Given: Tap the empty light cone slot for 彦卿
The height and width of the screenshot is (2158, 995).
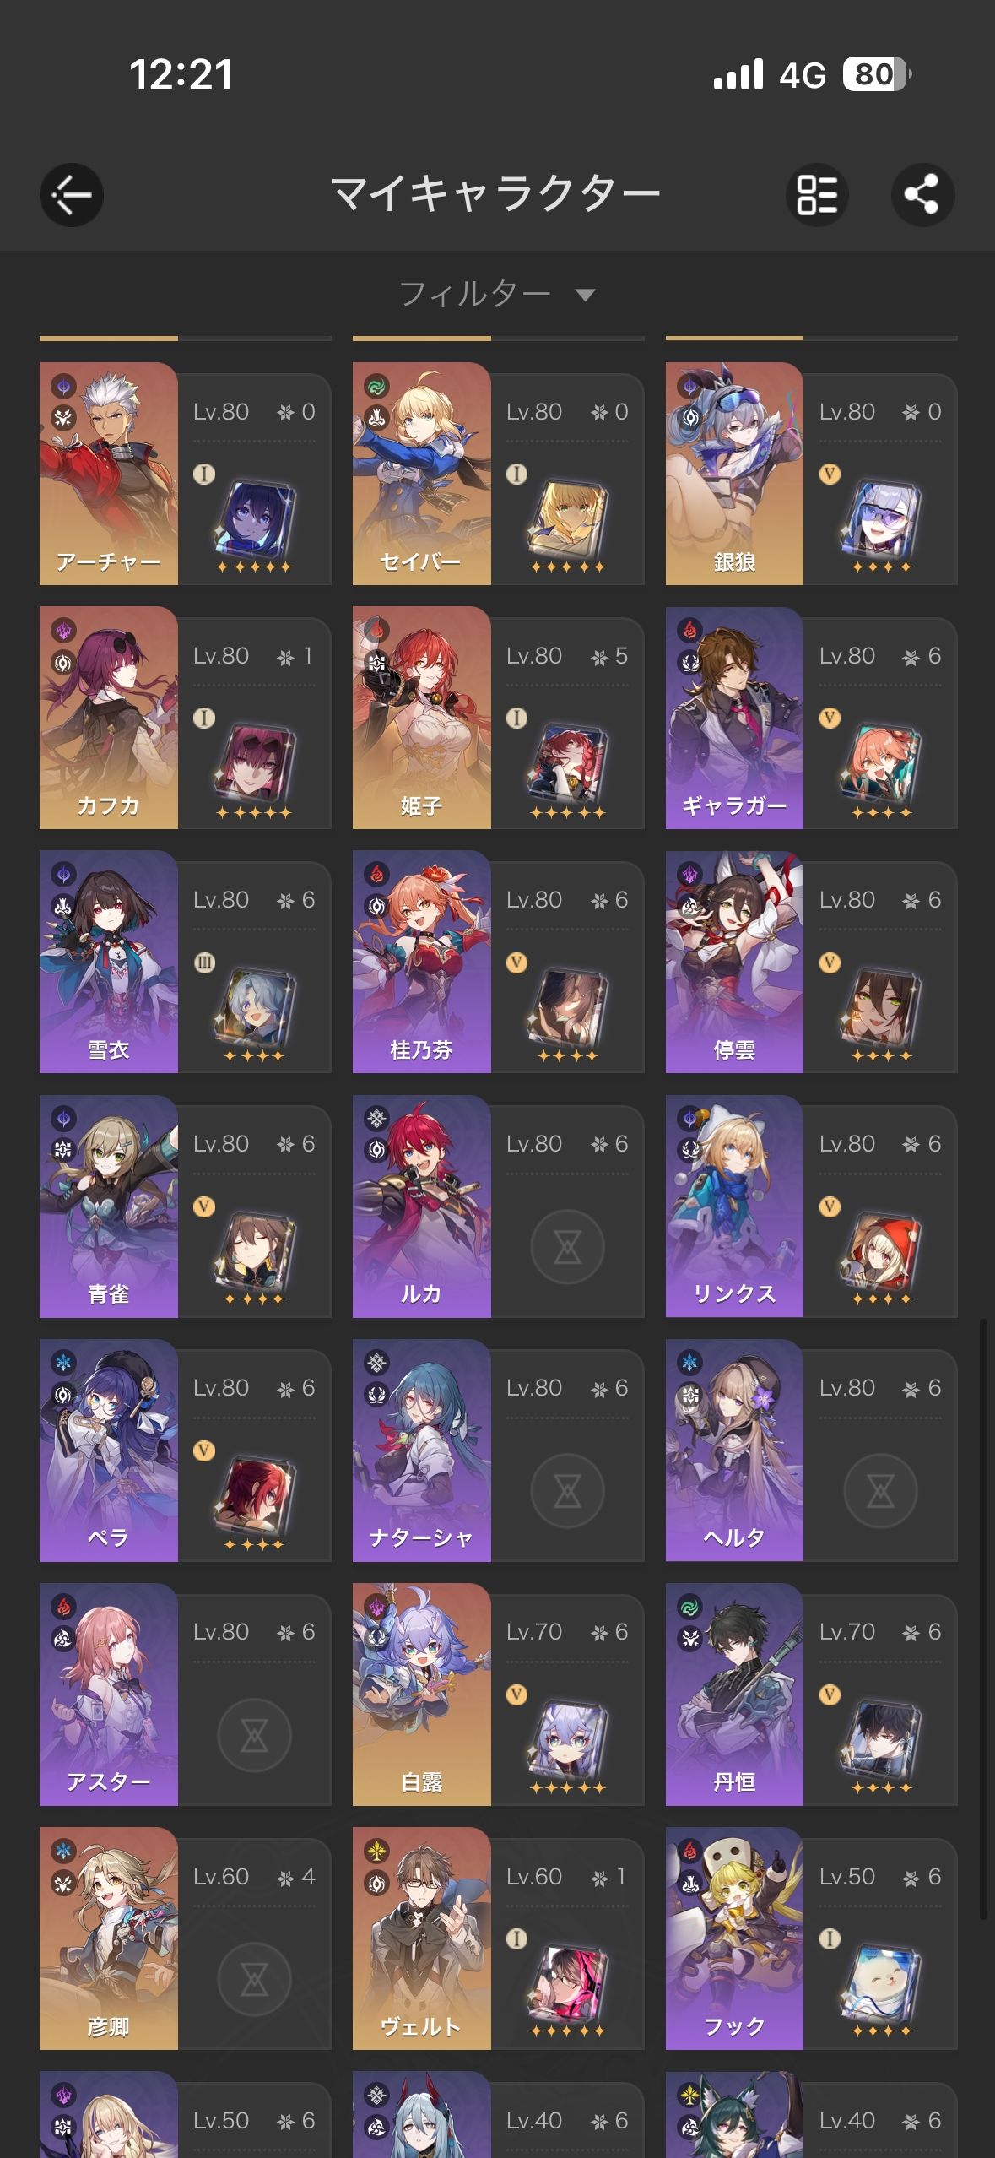Looking at the screenshot, I should [x=254, y=1979].
